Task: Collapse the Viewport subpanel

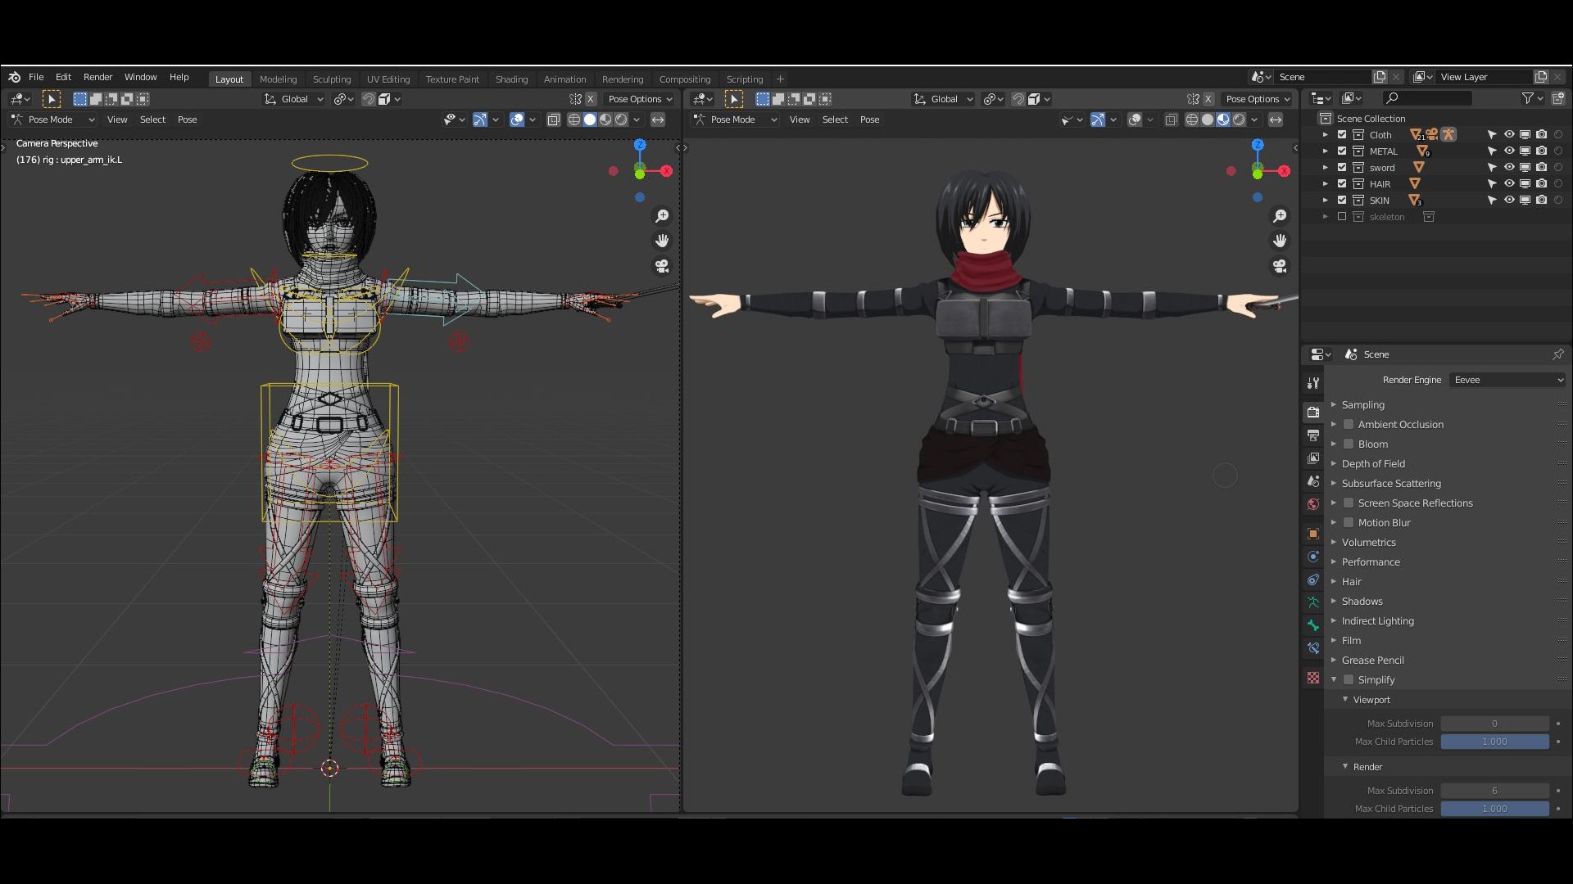Action: [x=1345, y=699]
